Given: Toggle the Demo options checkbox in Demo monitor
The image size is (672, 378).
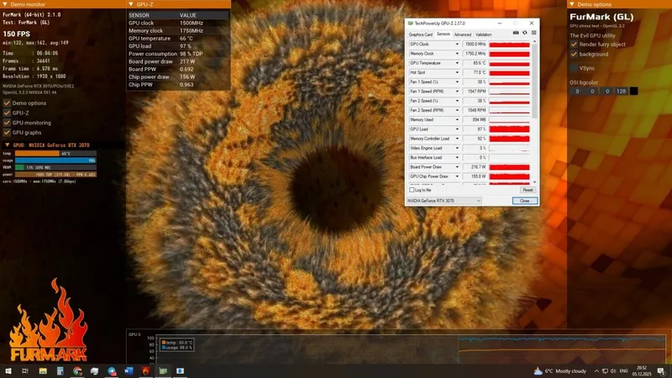Looking at the screenshot, I should coord(7,102).
